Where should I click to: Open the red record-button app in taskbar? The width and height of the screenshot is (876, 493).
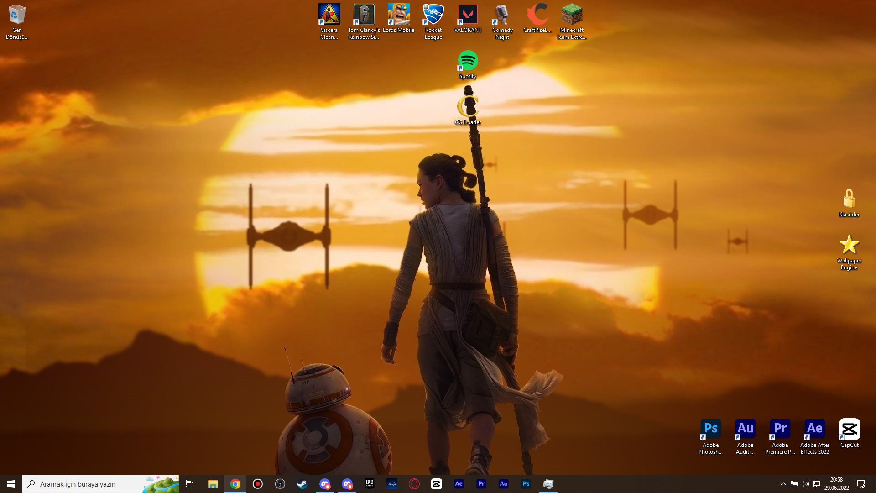coord(258,484)
